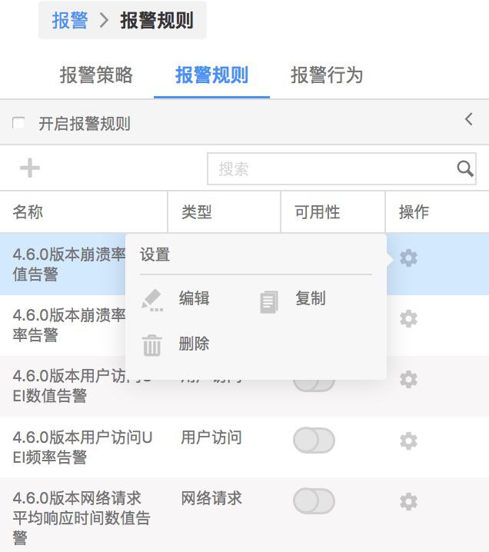Tick the 开启报警规则 checkbox
This screenshot has width=489, height=552.
(18, 124)
